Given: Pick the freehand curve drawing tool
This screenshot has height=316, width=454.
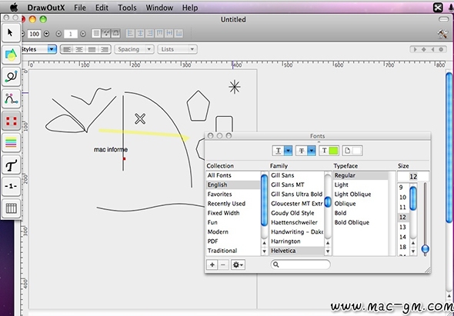Looking at the screenshot, I should coord(11,77).
